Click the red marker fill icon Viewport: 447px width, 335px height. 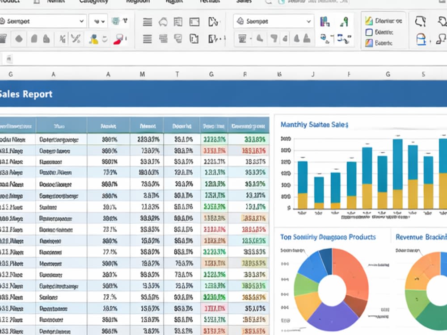pyautogui.click(x=118, y=39)
